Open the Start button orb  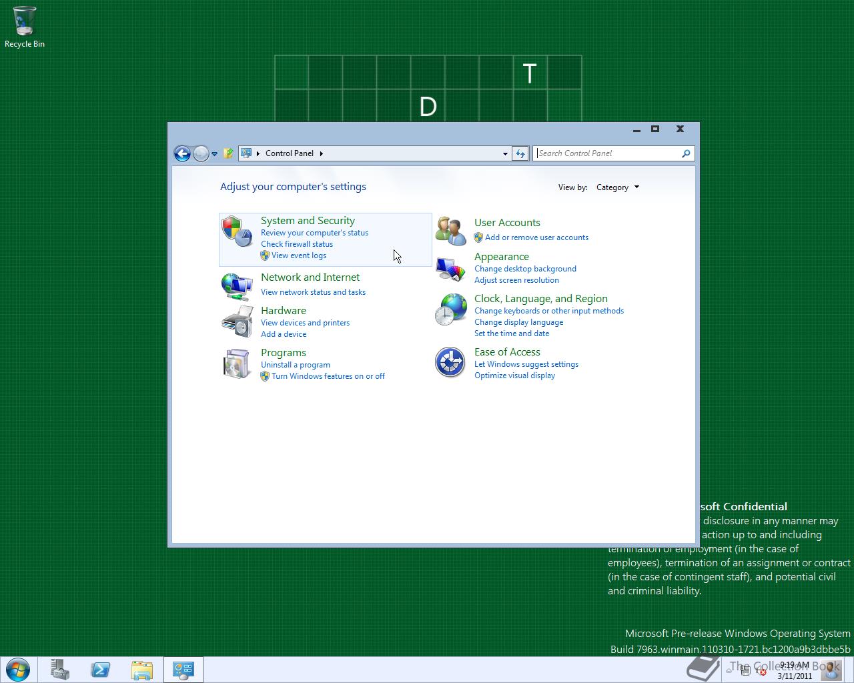17,669
